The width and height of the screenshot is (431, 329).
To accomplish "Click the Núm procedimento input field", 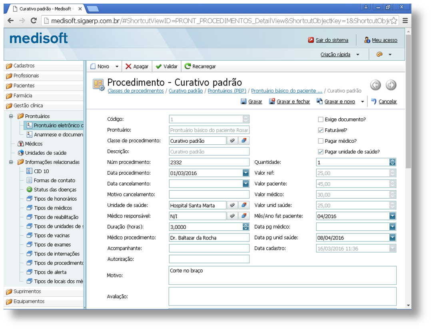I will click(209, 162).
